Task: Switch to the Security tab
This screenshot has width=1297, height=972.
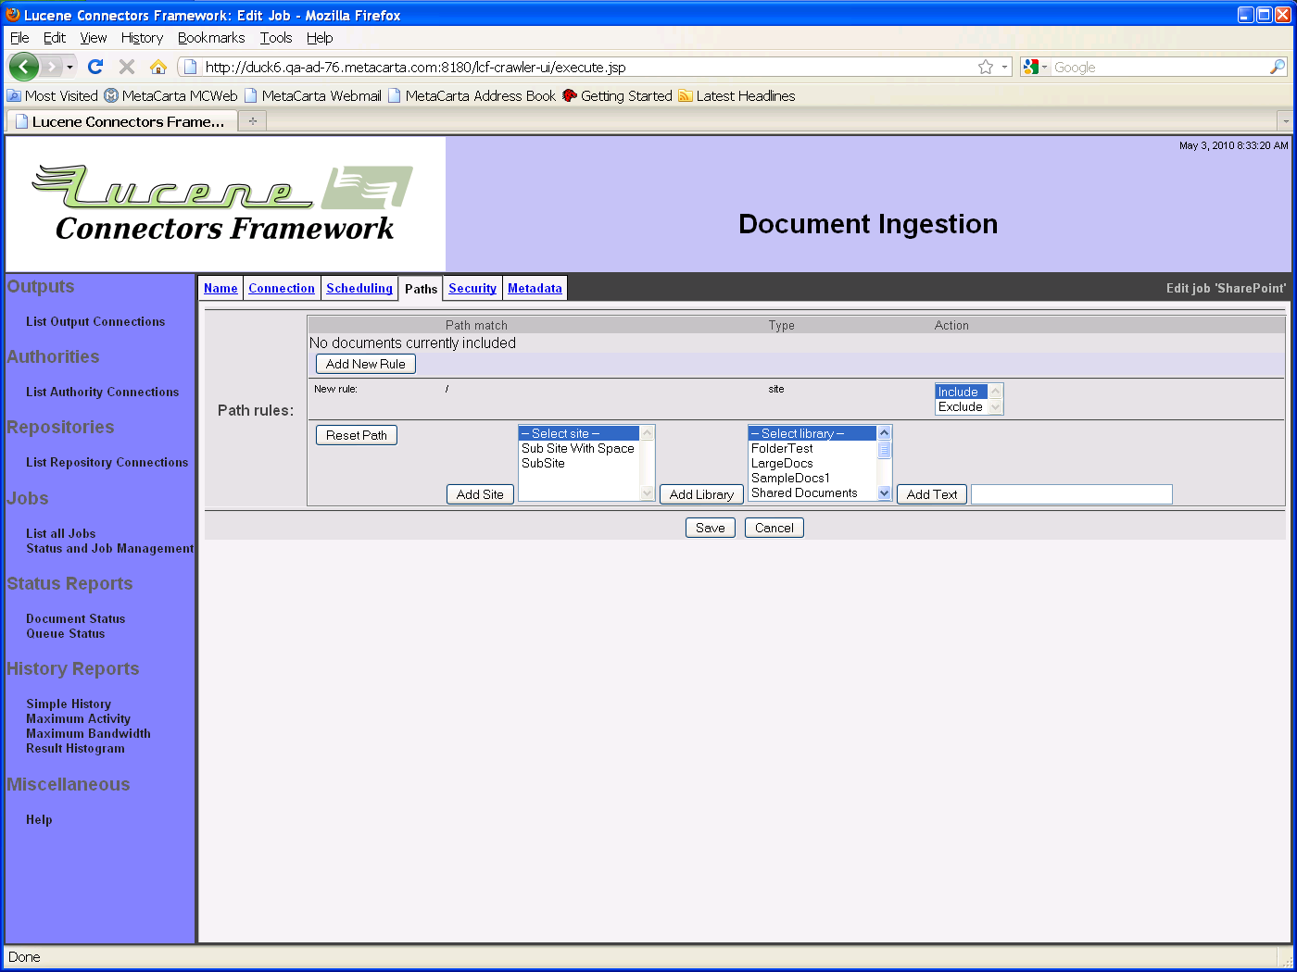Action: (x=472, y=289)
